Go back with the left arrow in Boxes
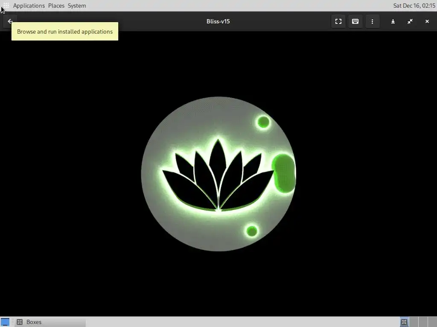Screen dimensions: 437x327 [10, 21]
